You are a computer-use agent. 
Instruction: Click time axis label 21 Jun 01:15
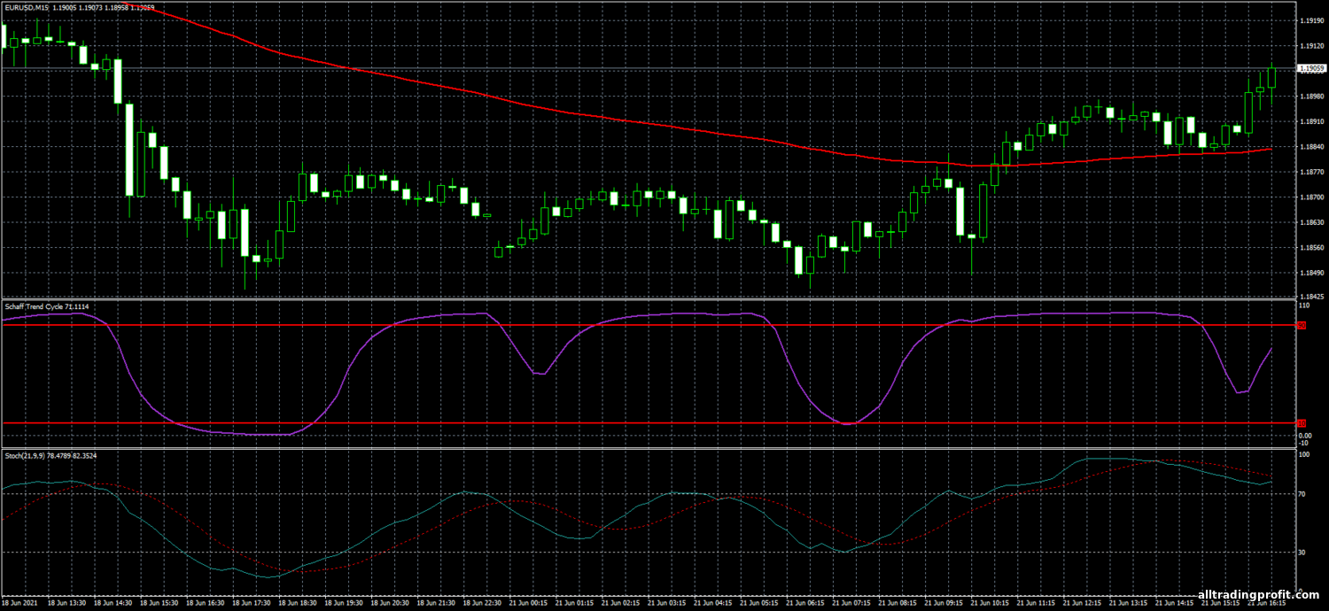(x=575, y=602)
